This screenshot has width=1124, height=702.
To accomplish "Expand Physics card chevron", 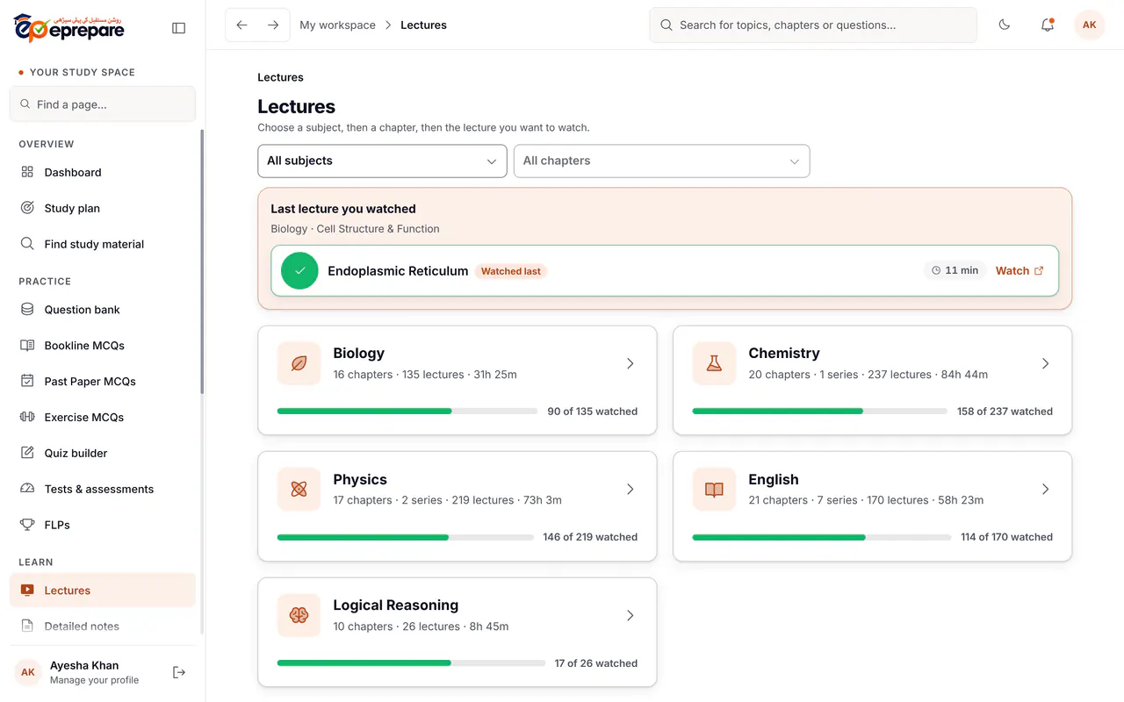I will click(630, 490).
